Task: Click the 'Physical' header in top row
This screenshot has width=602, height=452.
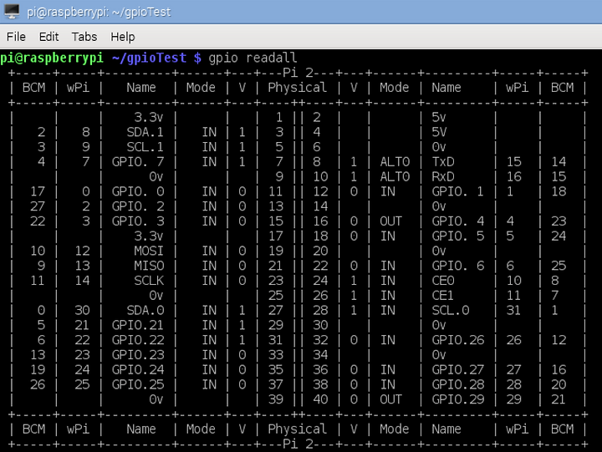Action: point(297,88)
